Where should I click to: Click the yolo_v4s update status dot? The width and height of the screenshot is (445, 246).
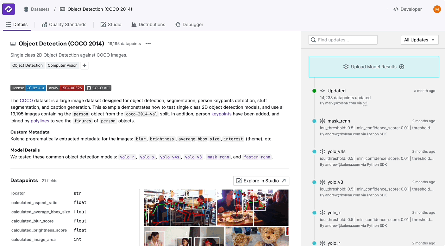pyautogui.click(x=314, y=152)
